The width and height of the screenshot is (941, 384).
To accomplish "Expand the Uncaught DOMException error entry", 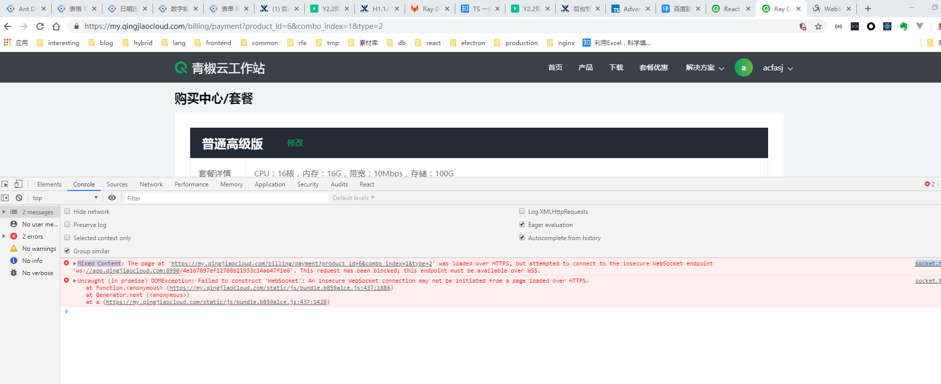I will [75, 281].
